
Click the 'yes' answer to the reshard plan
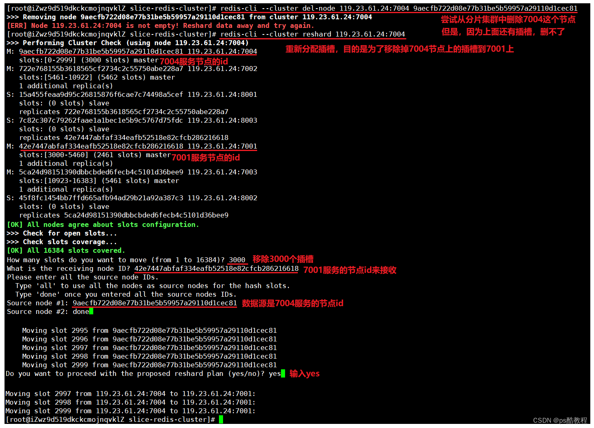275,373
